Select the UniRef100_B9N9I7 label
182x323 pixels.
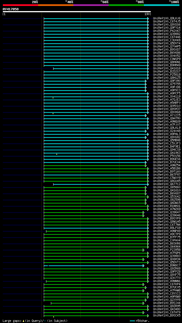coord(167,266)
